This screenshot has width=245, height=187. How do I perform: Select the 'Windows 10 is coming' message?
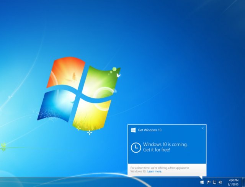click(x=165, y=147)
